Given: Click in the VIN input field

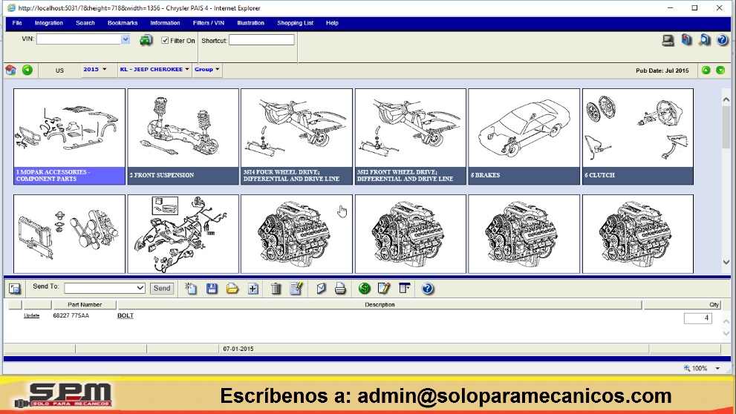Looking at the screenshot, I should (x=79, y=39).
